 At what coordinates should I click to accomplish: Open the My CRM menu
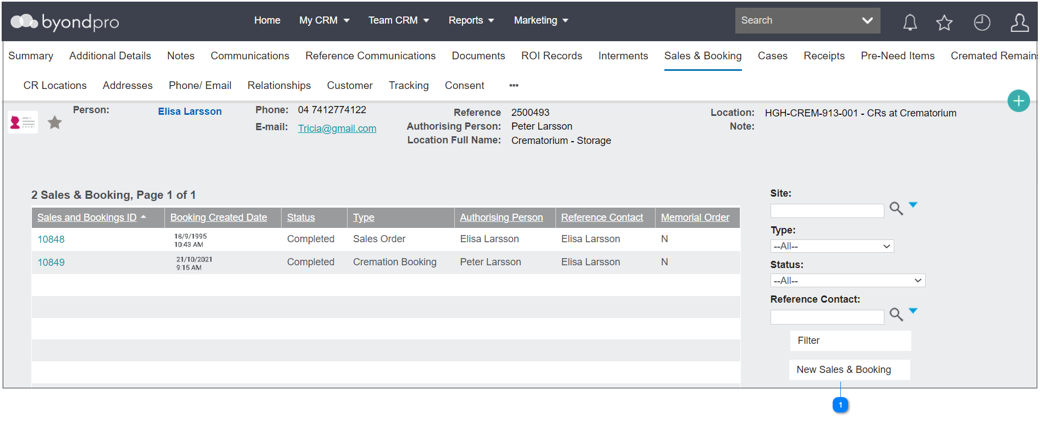tap(324, 20)
